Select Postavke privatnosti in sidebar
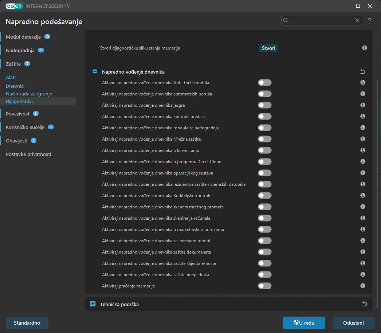Viewport: 381px width, 333px height. [28, 154]
